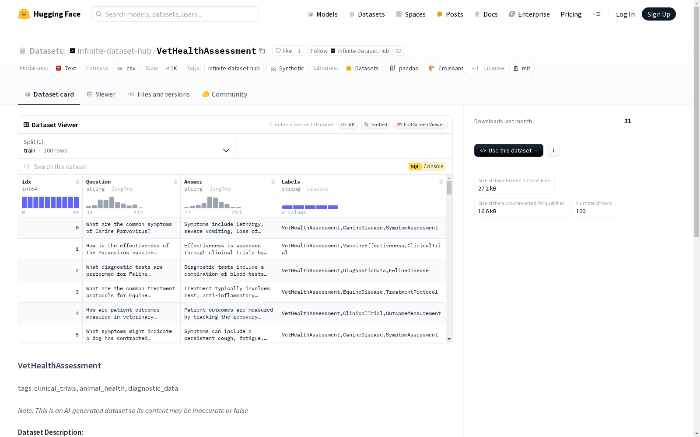The height and width of the screenshot is (437, 700).
Task: Open Spaces in top navigation
Action: pos(411,14)
